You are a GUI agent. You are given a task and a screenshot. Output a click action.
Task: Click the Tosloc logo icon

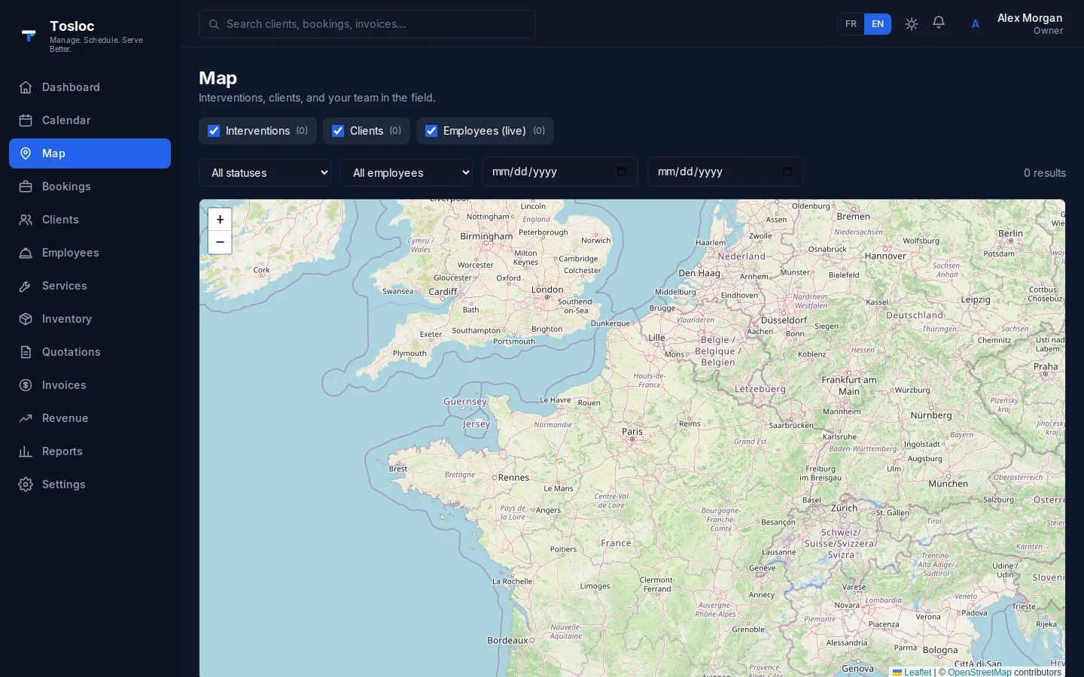pos(29,35)
